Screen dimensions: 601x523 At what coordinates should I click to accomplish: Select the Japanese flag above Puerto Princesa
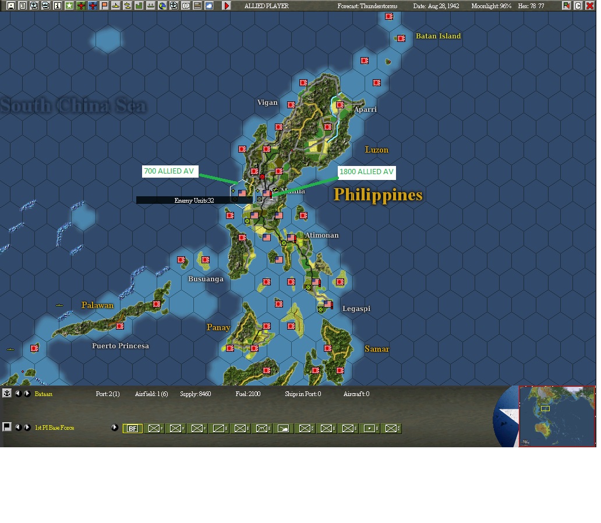coord(120,326)
